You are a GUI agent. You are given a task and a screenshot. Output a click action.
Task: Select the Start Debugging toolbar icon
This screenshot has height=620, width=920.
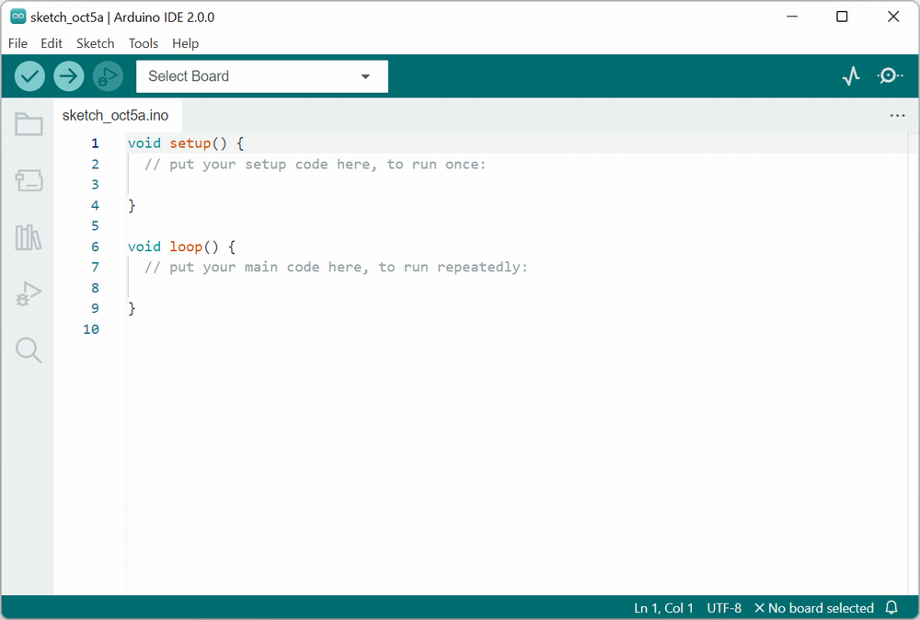(x=108, y=75)
